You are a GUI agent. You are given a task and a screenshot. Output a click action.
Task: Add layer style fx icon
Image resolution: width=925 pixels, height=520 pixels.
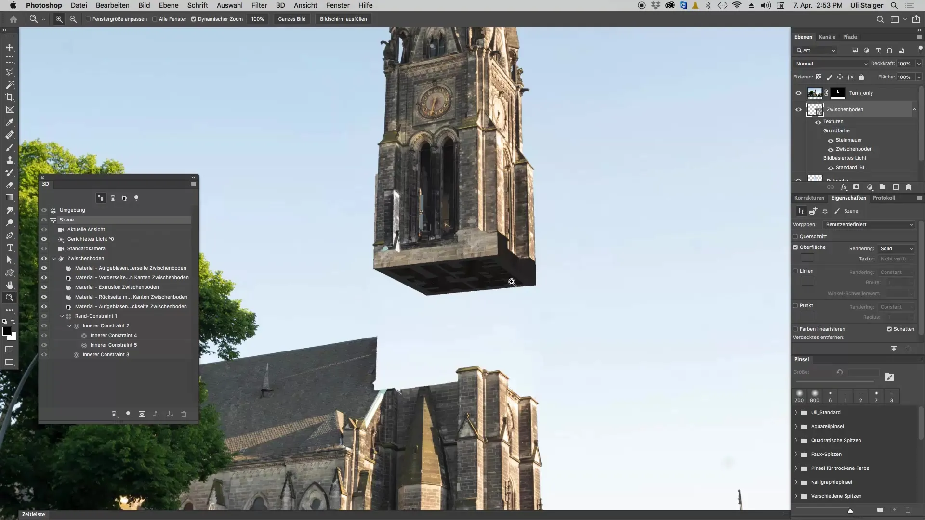[x=844, y=187]
